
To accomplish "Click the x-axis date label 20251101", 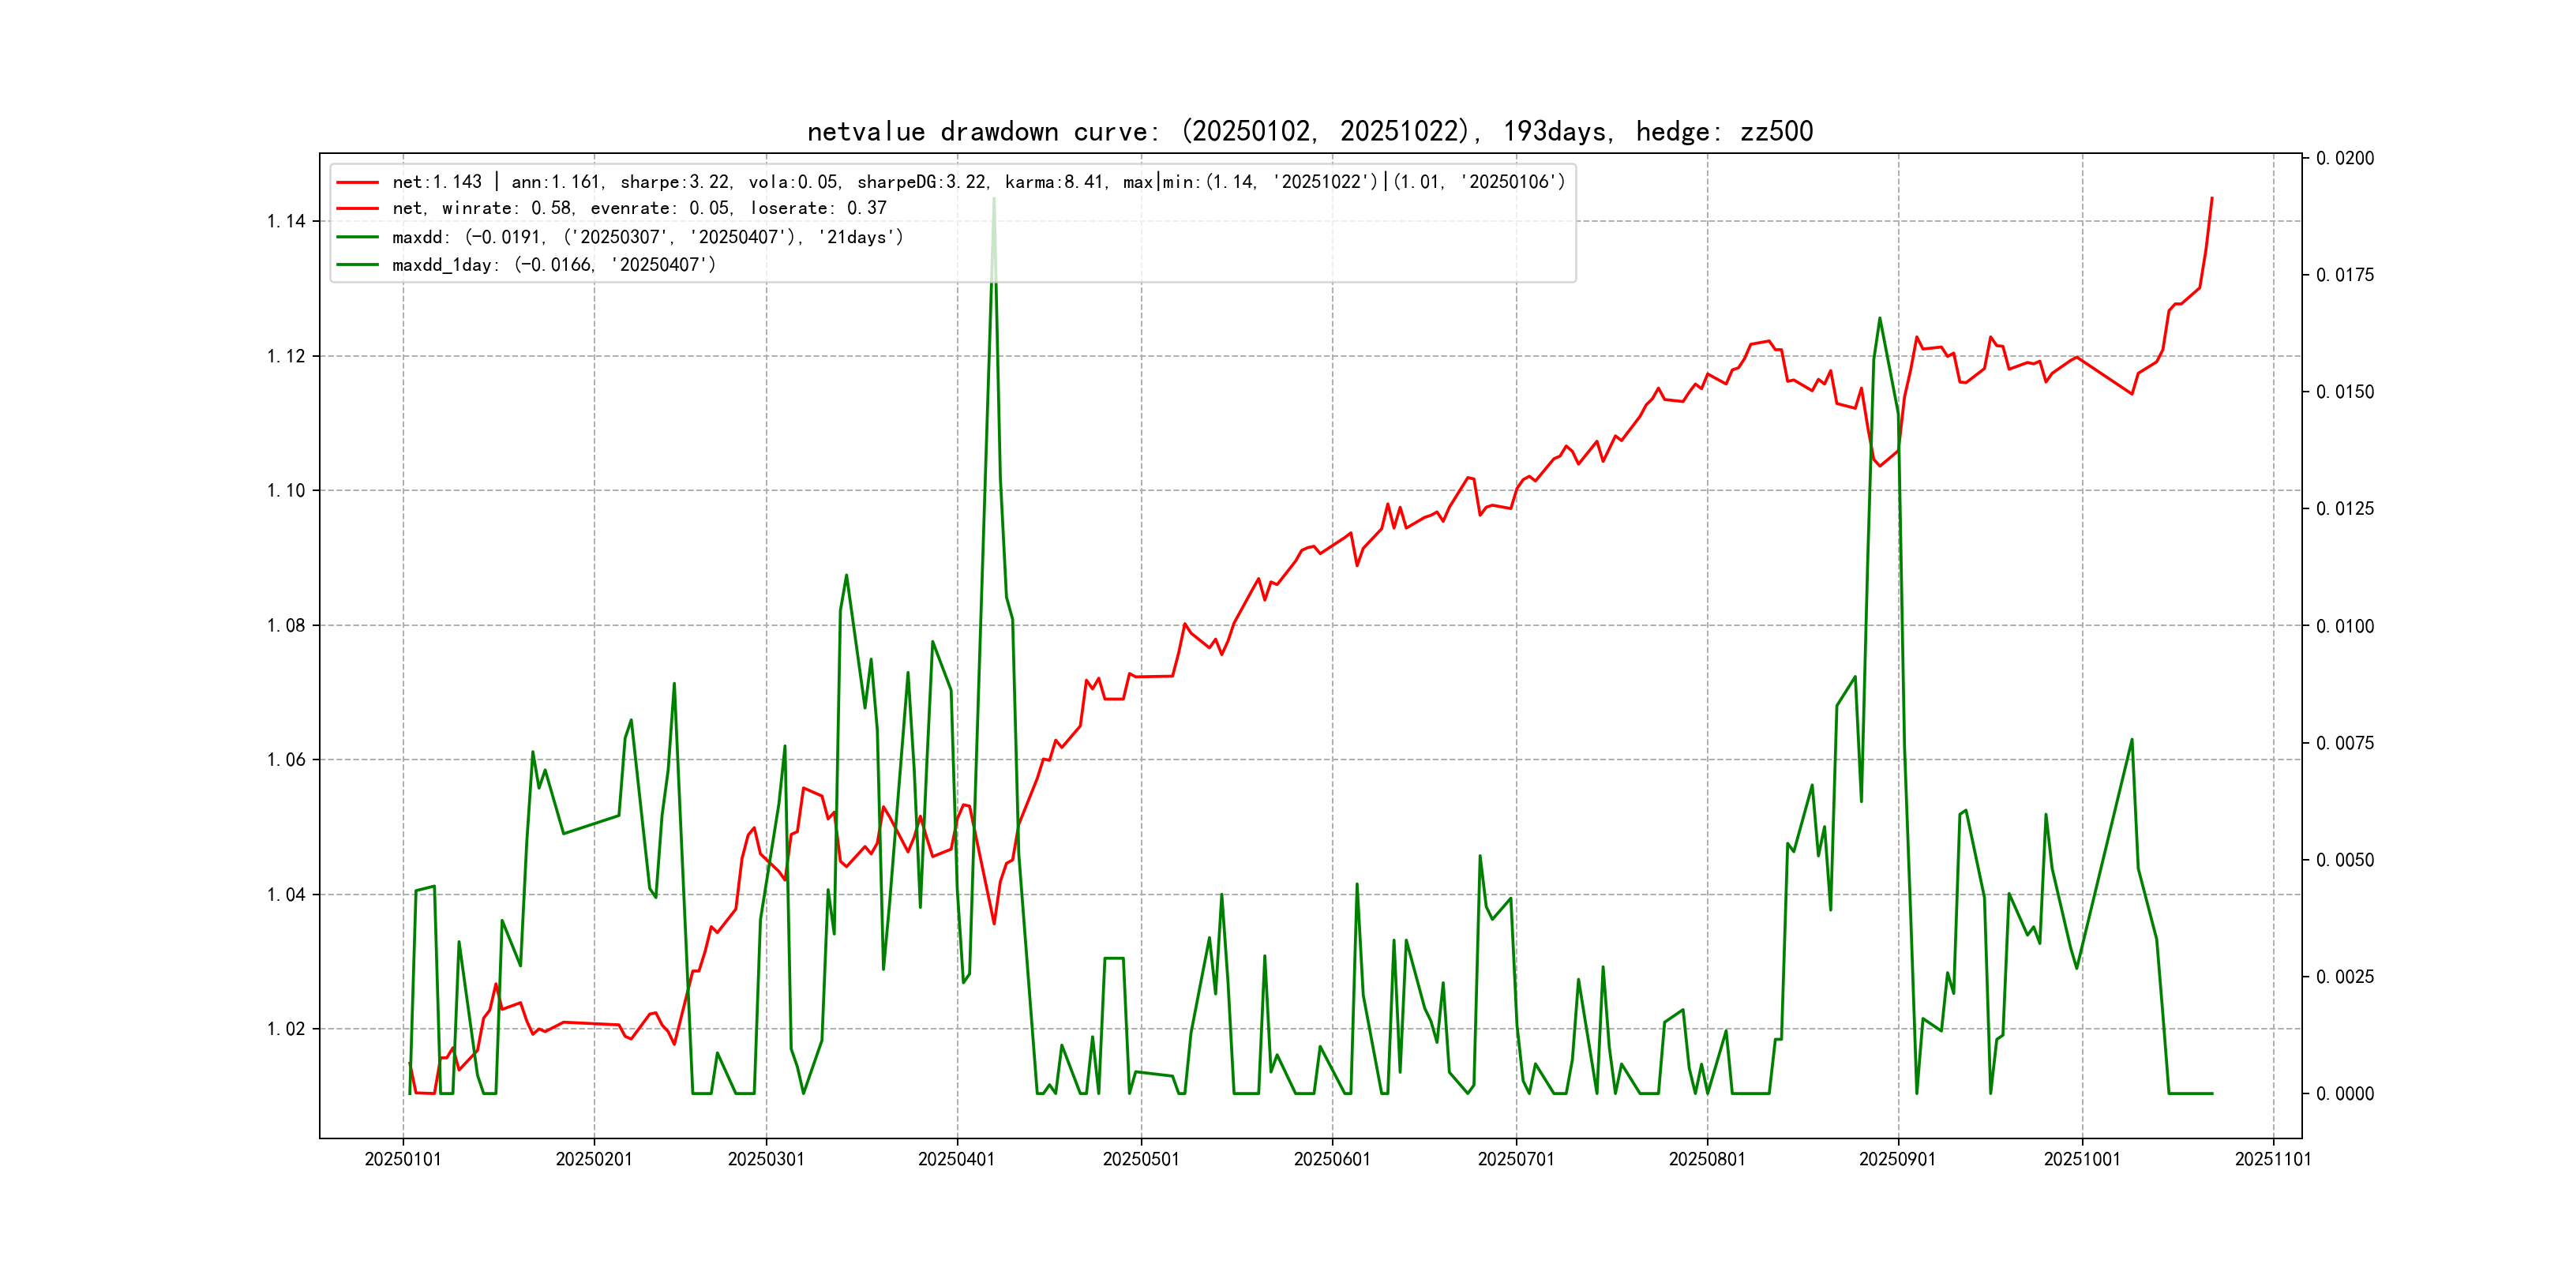I will [x=2272, y=1159].
